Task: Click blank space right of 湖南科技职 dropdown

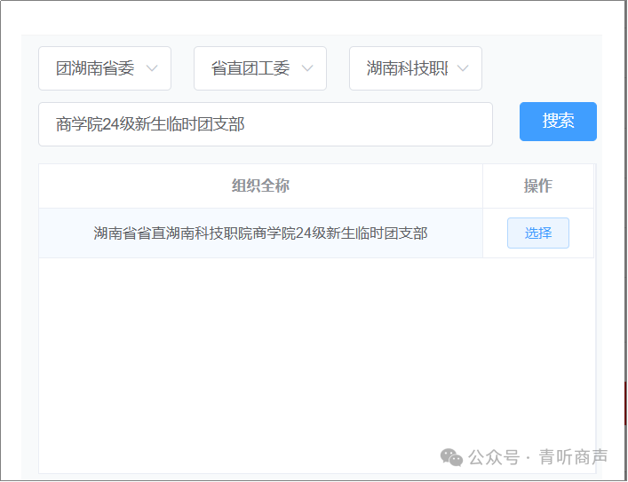Action: [542, 69]
